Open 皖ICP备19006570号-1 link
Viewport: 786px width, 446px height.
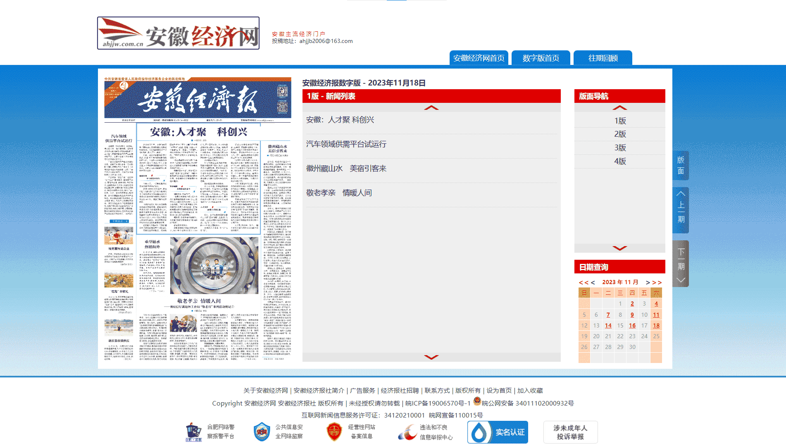[x=438, y=403]
